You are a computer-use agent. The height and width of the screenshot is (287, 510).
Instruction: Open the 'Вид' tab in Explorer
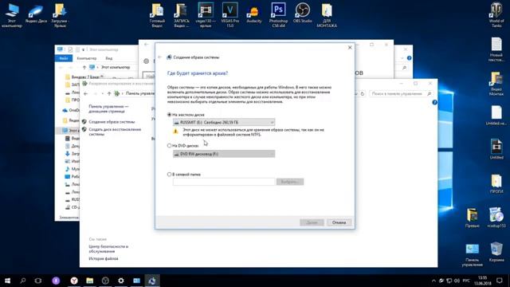click(x=109, y=58)
